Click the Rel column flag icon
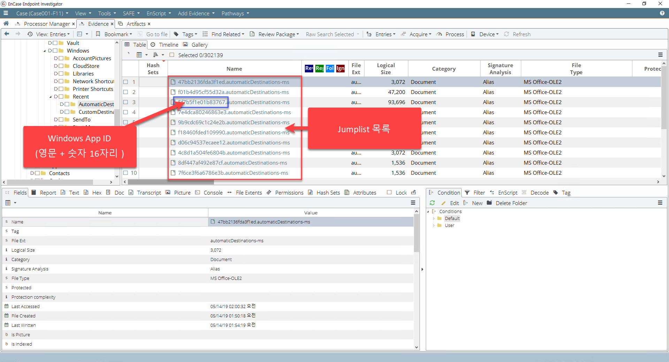 tap(319, 68)
